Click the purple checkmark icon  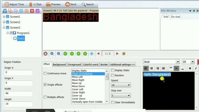(x=38, y=11)
